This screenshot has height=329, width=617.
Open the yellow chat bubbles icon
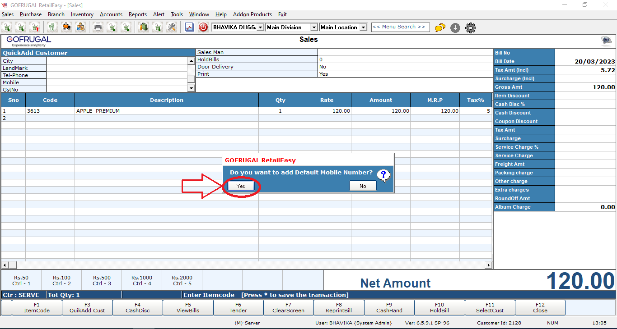440,28
